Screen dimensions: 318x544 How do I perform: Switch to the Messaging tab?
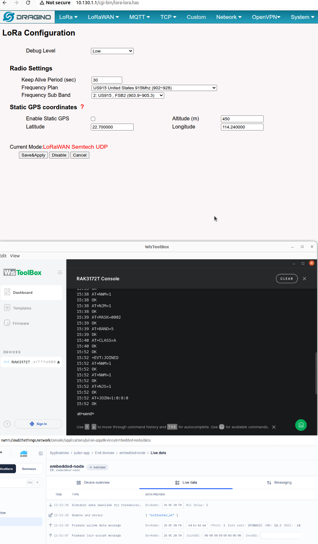(279, 483)
